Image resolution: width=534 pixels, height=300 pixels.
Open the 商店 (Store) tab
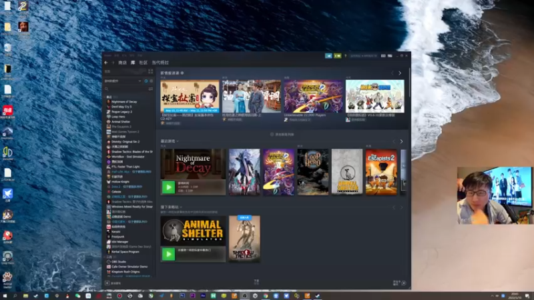click(x=122, y=63)
